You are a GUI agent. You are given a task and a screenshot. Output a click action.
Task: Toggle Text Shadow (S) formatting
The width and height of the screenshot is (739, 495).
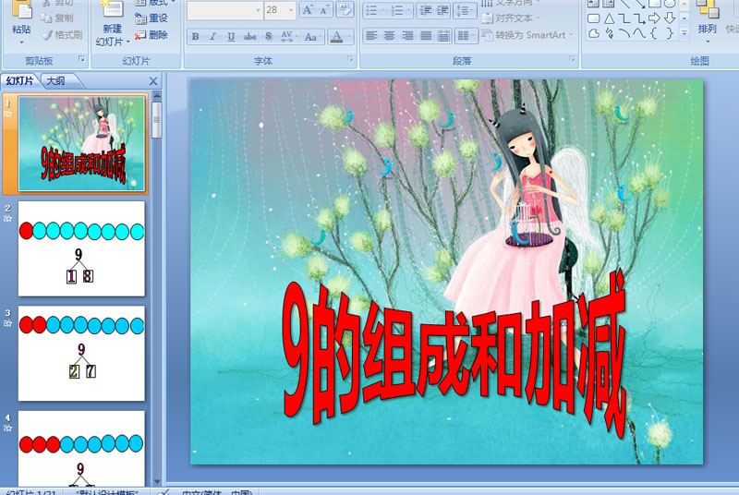click(268, 36)
